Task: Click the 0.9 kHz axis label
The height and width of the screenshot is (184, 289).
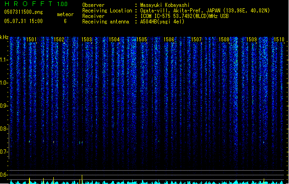Action: tap(4, 106)
